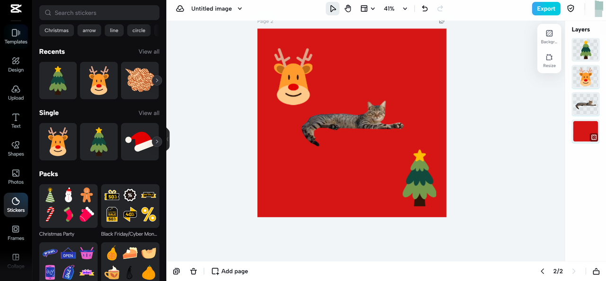Duplicate the current page
Image resolution: width=606 pixels, height=281 pixels.
(177, 271)
